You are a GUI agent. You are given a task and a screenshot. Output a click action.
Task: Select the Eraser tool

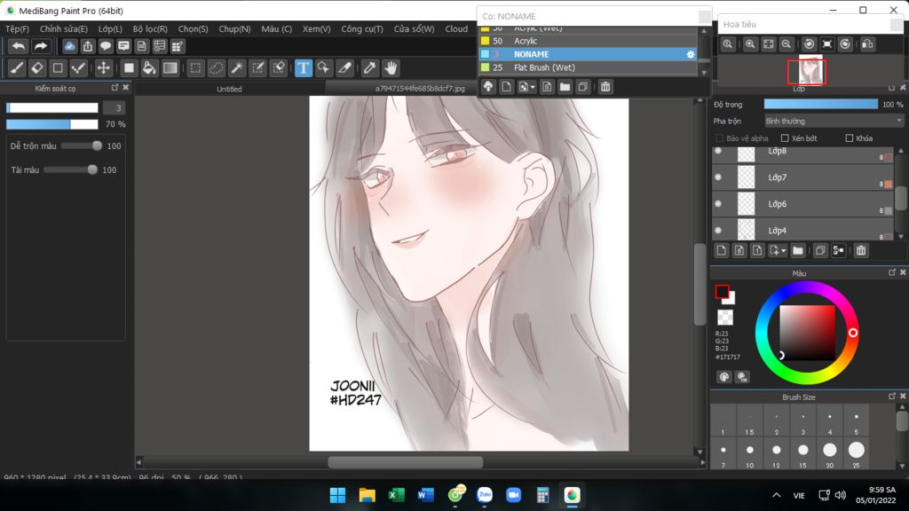coord(37,68)
